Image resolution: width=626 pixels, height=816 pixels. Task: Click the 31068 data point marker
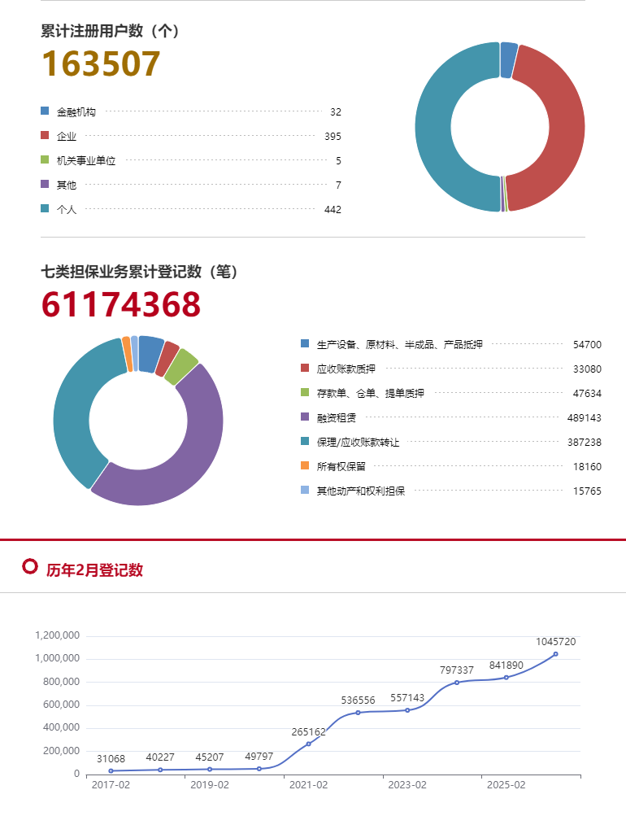click(x=111, y=770)
